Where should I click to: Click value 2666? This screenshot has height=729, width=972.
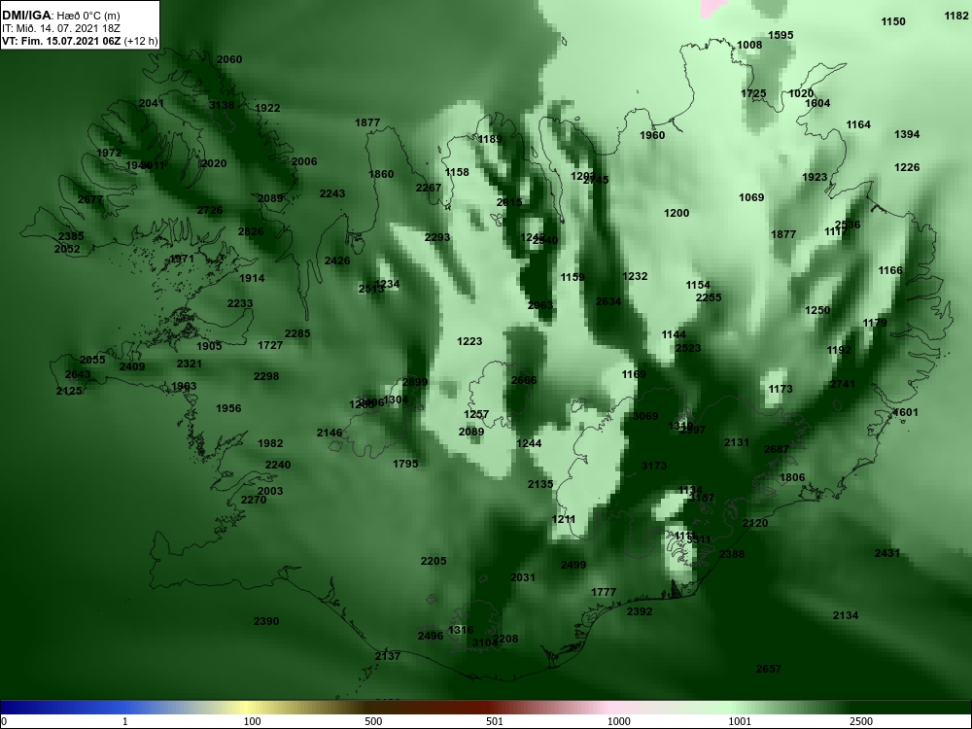(524, 380)
